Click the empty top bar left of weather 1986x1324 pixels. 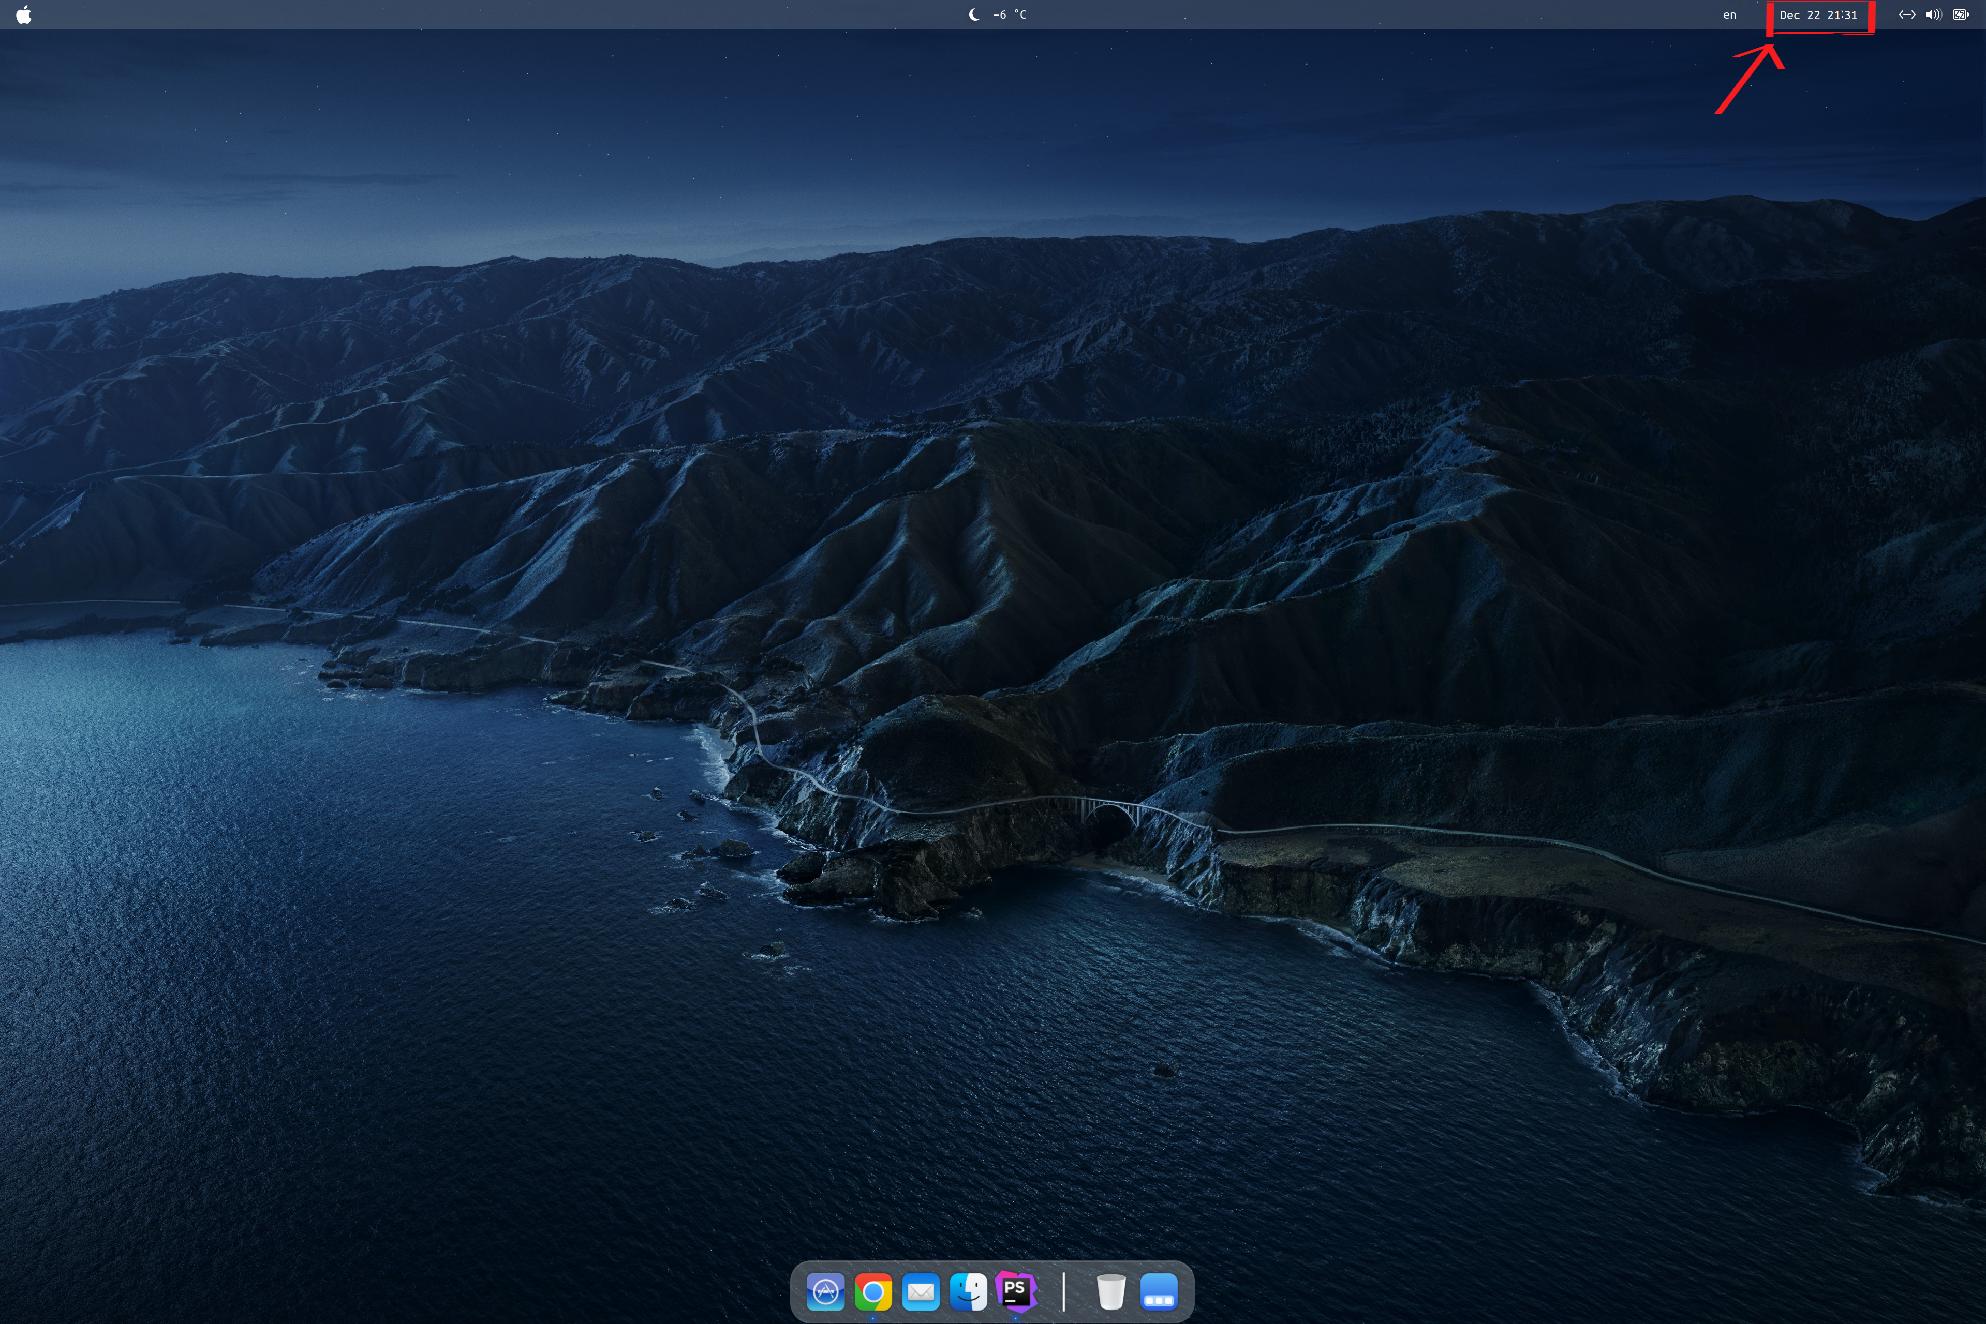click(x=507, y=14)
